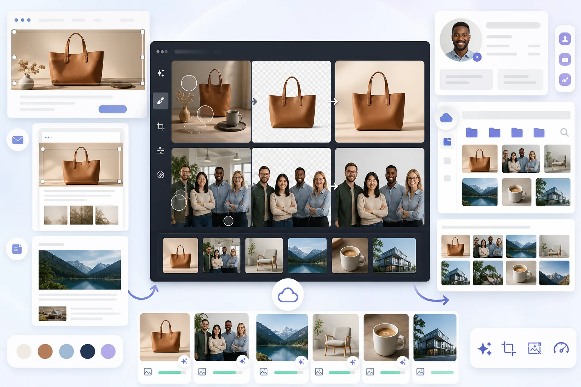Click the magnifier search icon in storage panel
The width and height of the screenshot is (581, 387).
pos(564,132)
